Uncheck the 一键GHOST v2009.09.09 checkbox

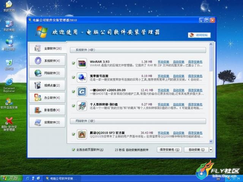click(x=73, y=92)
